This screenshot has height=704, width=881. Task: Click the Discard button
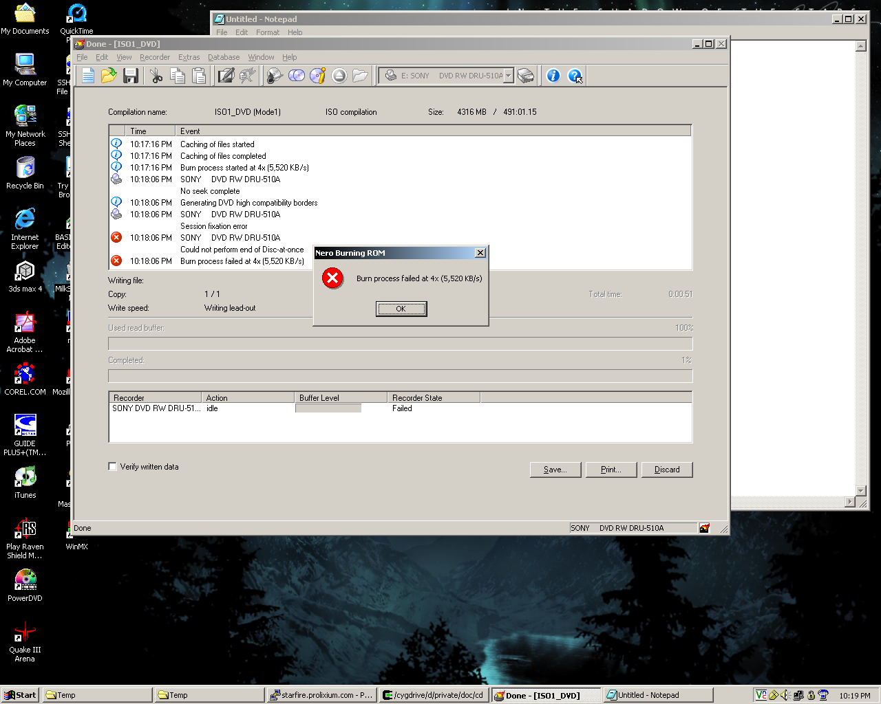click(x=667, y=470)
